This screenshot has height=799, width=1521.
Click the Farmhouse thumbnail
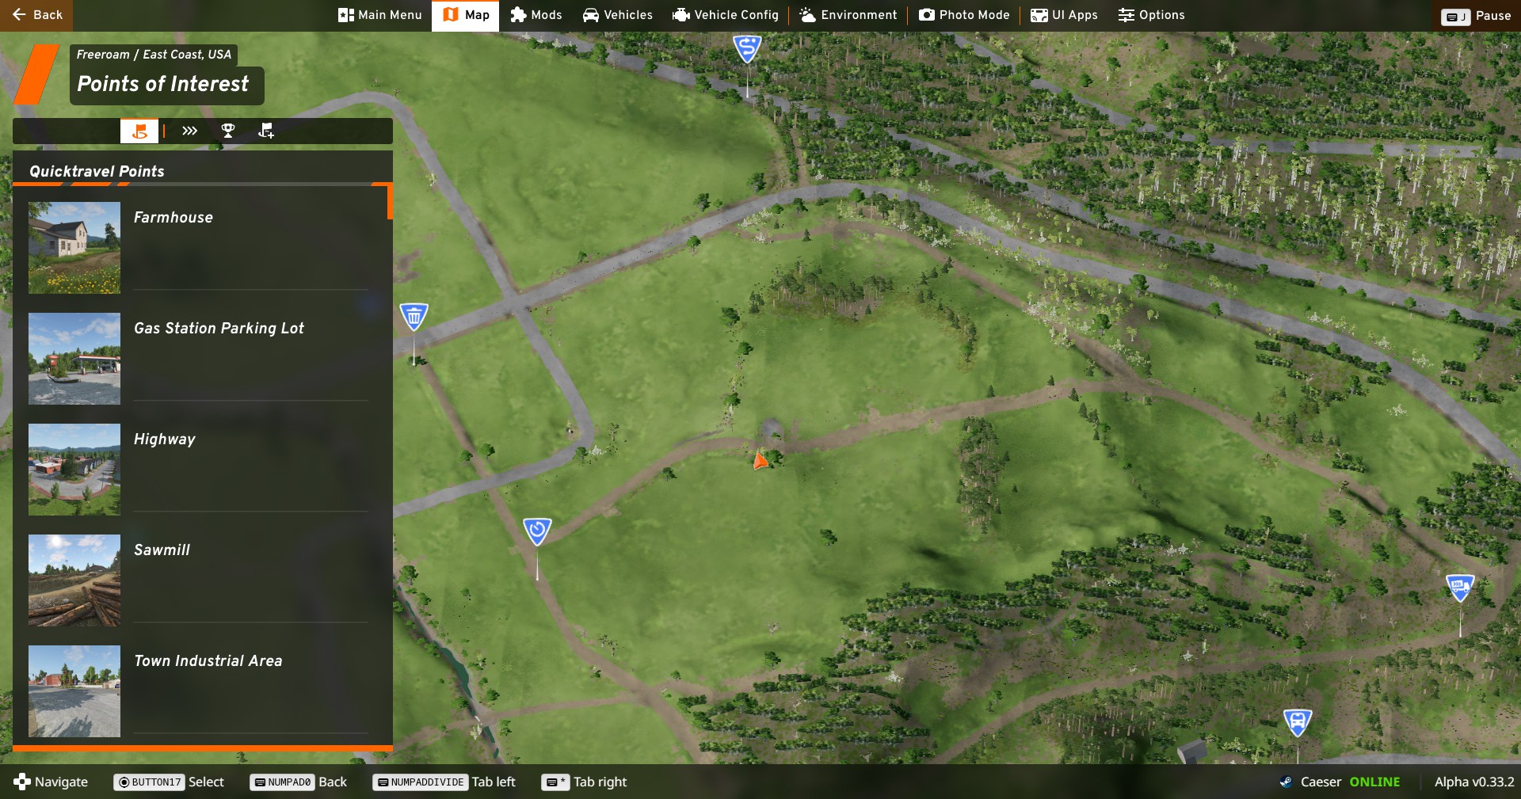click(x=74, y=248)
